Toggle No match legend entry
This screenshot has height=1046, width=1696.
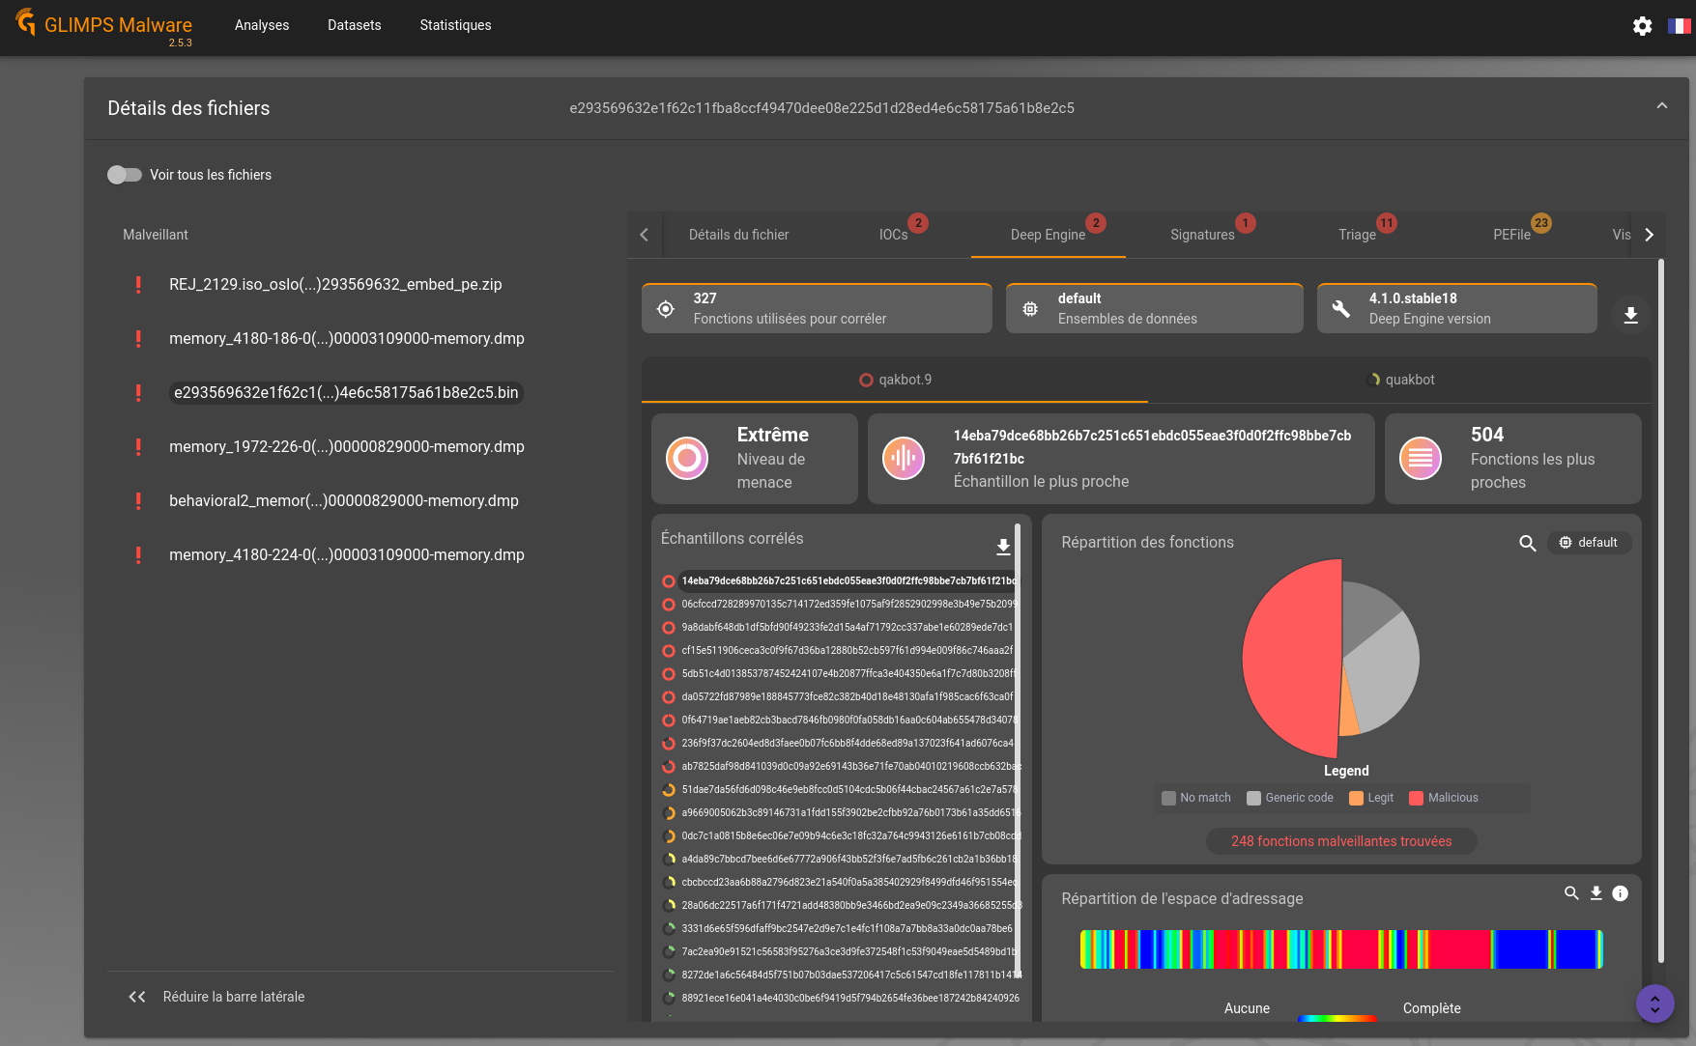[1196, 798]
